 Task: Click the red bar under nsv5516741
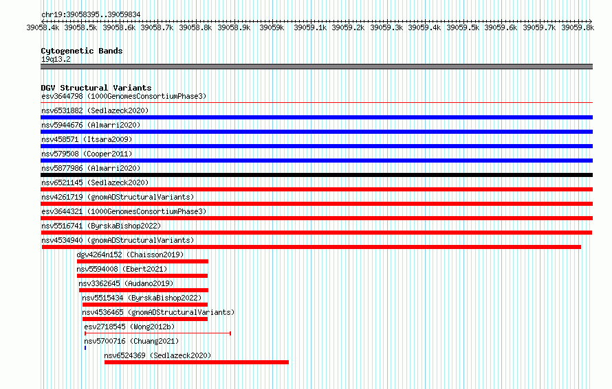coord(316,233)
